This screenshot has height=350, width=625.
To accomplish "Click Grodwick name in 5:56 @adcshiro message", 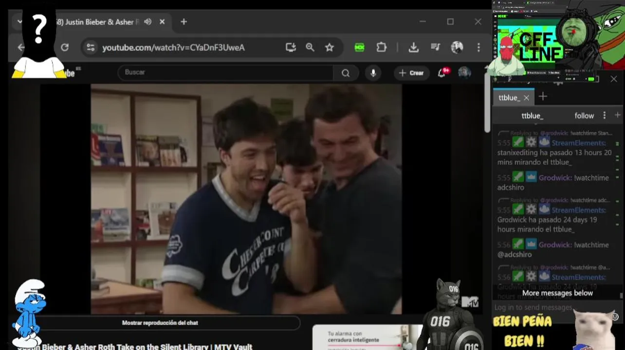I will click(x=555, y=245).
